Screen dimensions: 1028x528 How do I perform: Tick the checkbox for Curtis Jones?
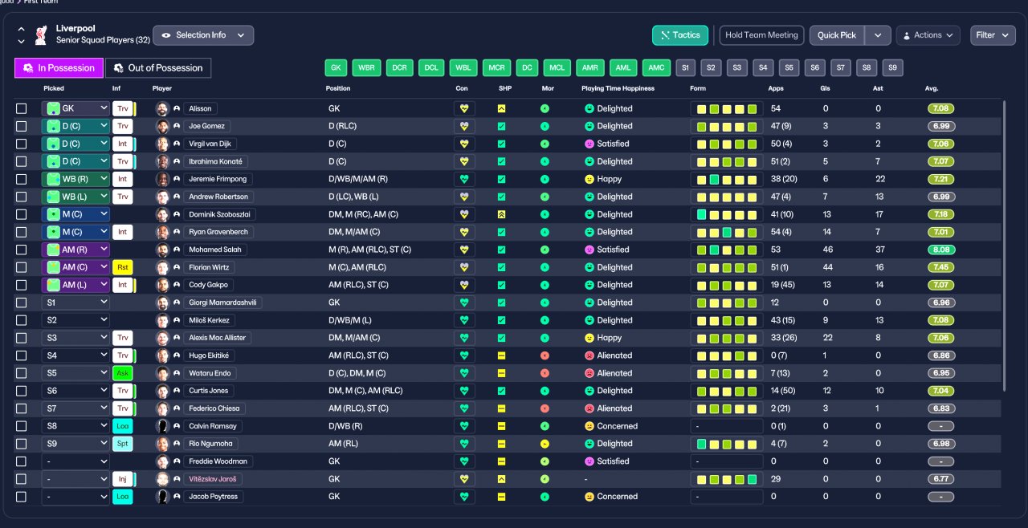(x=22, y=391)
